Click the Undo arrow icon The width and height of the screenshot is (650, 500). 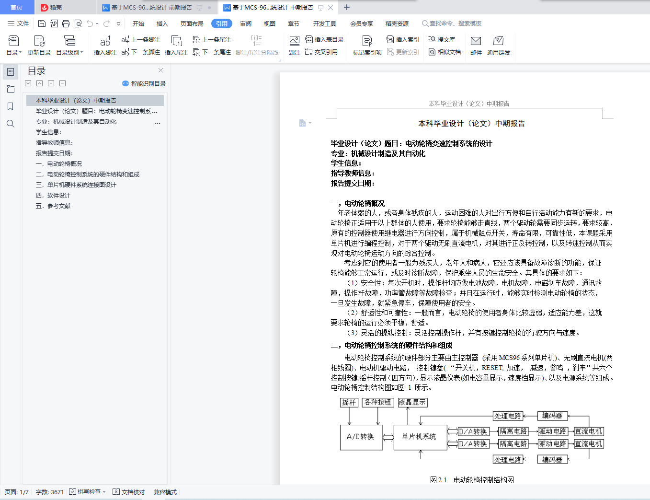click(90, 23)
